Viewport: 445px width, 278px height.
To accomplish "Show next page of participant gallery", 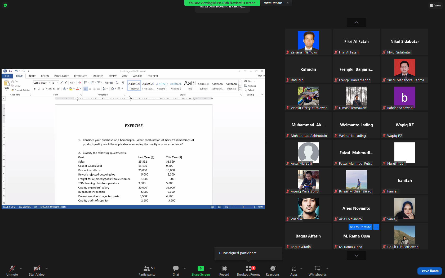I will 357,255.
